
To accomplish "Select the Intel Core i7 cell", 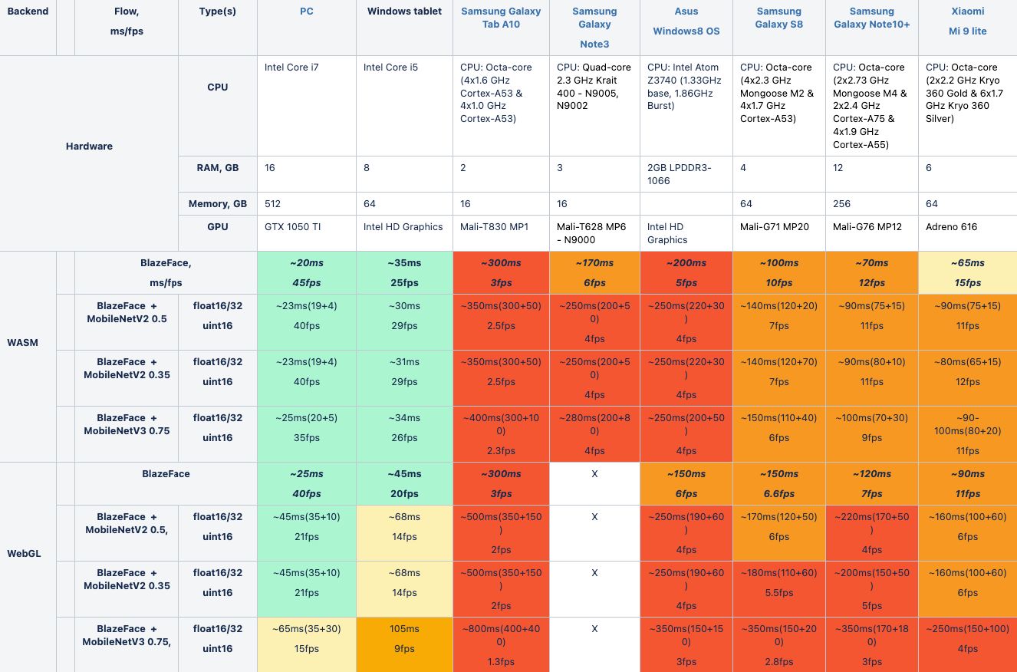I will (x=291, y=68).
